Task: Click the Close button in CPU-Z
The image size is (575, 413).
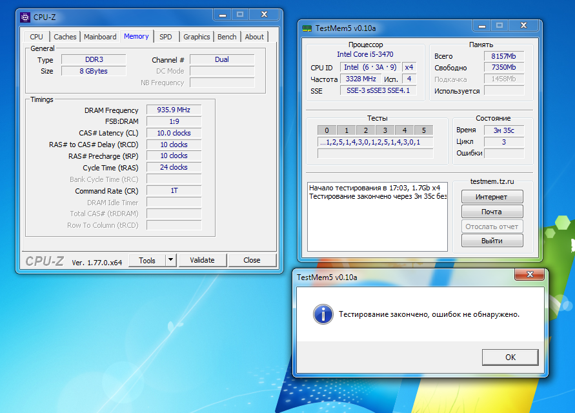Action: click(252, 260)
